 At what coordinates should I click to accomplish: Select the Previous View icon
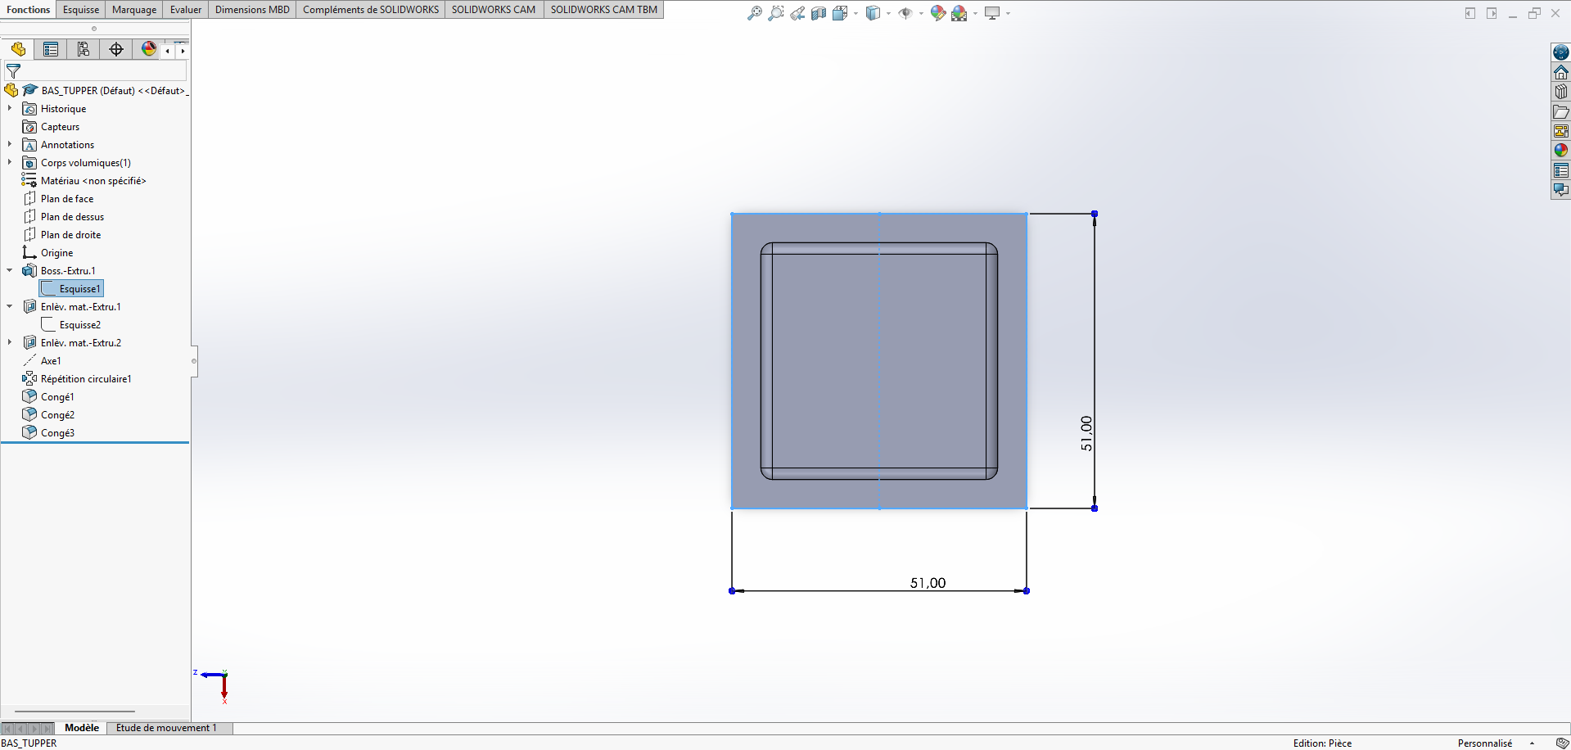[797, 13]
